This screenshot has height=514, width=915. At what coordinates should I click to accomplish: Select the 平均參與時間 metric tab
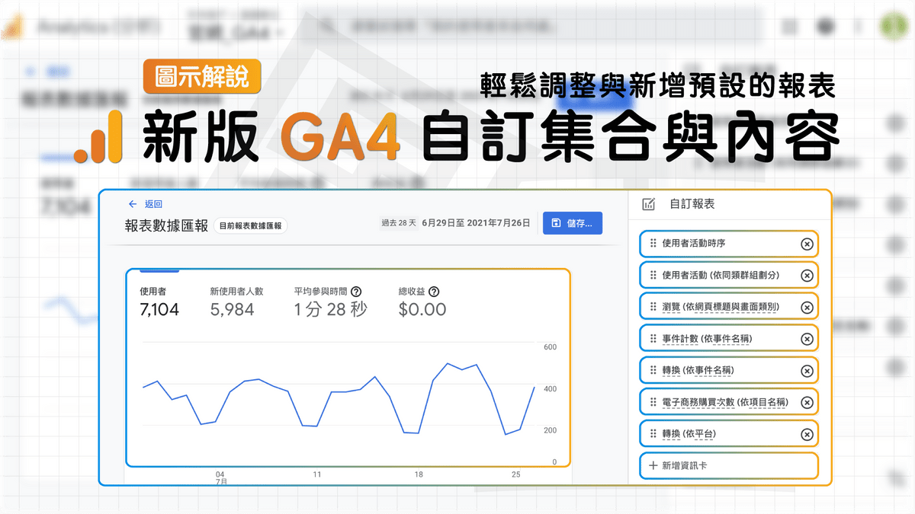click(x=330, y=302)
